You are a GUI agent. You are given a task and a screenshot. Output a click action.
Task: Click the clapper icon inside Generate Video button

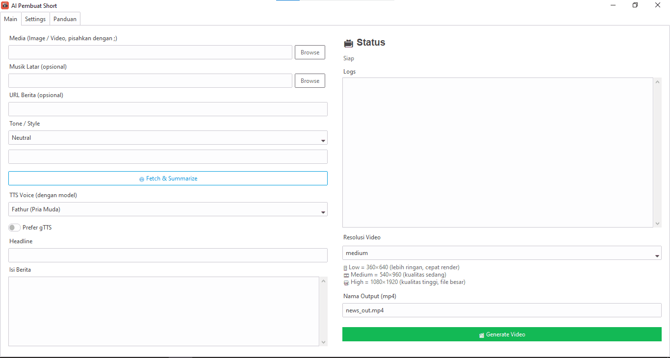point(481,334)
